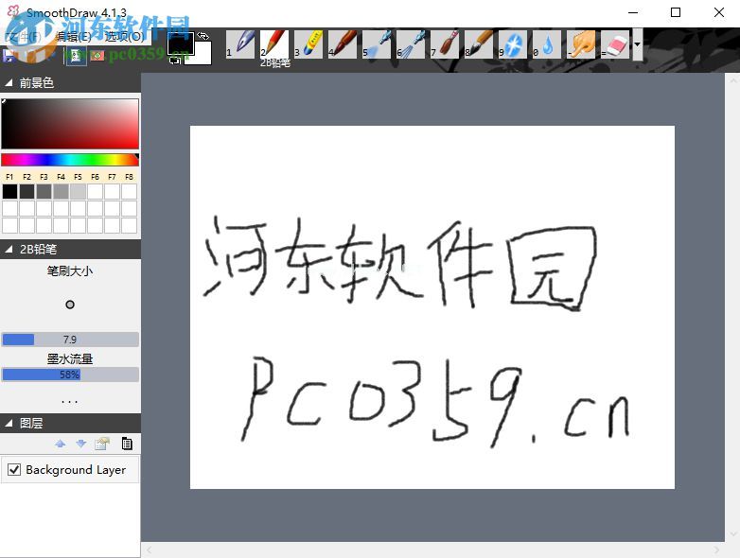Click the ink flow slider showing 58%
The width and height of the screenshot is (740, 558).
70,375
